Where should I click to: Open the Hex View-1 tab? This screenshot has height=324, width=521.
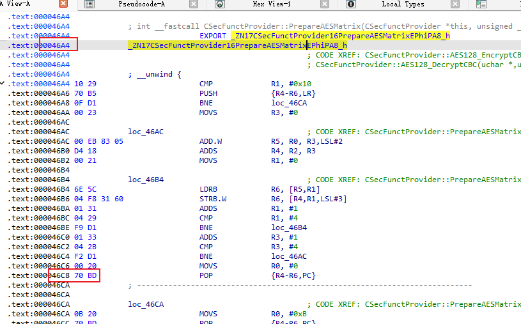(272, 4)
